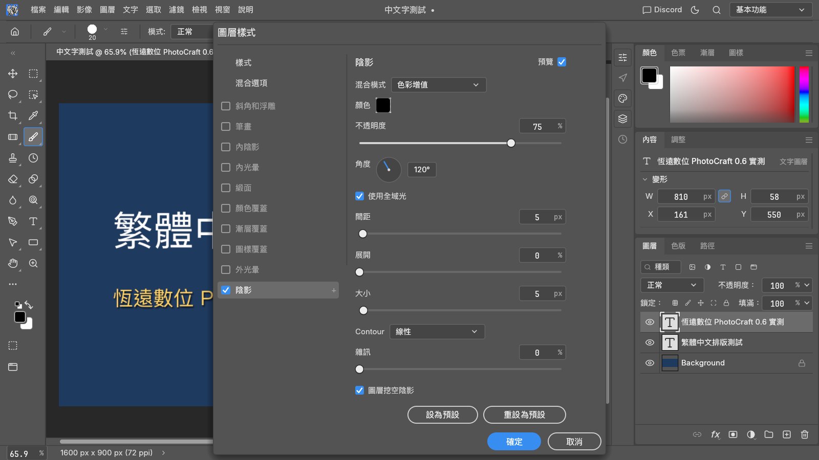Screen dimensions: 819x460
Task: Open the layer blend mode 正常 dropdown
Action: (x=672, y=285)
